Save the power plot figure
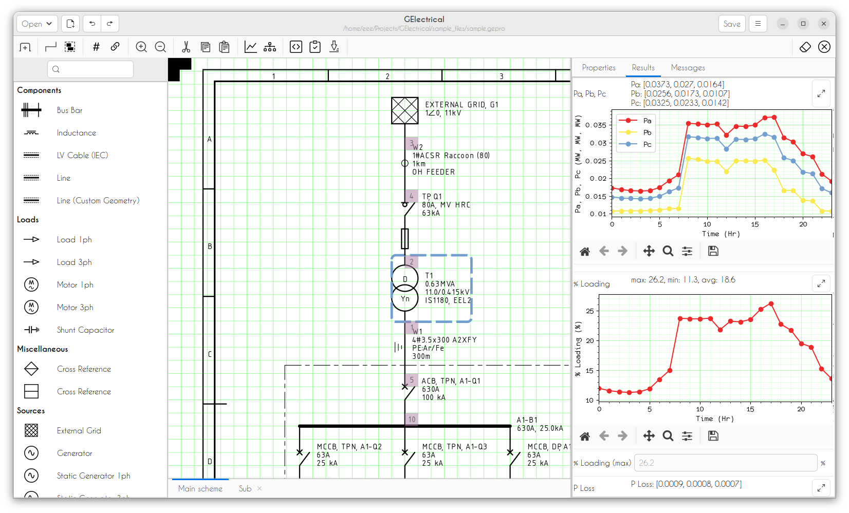This screenshot has height=513, width=849. [x=713, y=251]
